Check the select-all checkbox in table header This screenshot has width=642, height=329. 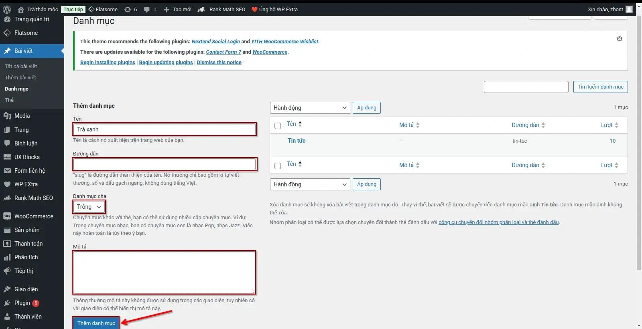278,126
